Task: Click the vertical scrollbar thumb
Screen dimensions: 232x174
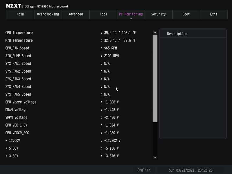Action: [155, 78]
